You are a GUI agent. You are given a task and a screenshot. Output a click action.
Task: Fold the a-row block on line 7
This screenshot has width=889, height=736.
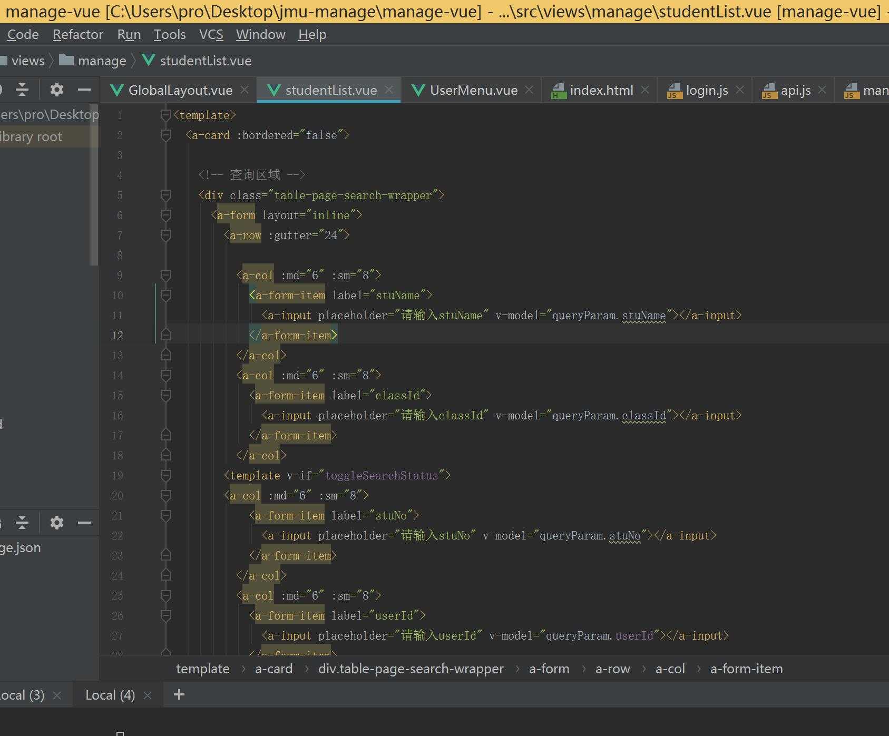[165, 235]
